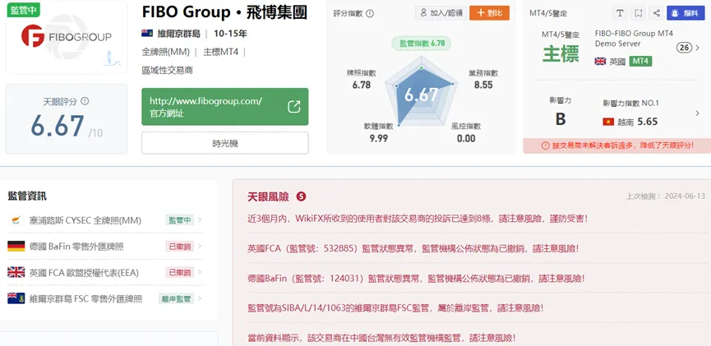The image size is (711, 346).
Task: Click the 上次檢測 2024-06-13 date
Action: click(666, 196)
